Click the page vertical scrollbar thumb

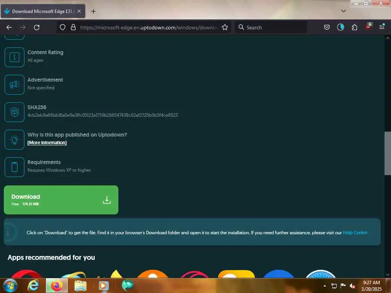(388, 153)
